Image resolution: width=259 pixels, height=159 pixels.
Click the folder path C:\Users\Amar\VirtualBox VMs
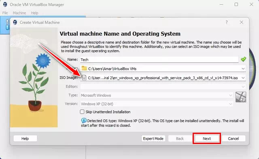pos(112,69)
